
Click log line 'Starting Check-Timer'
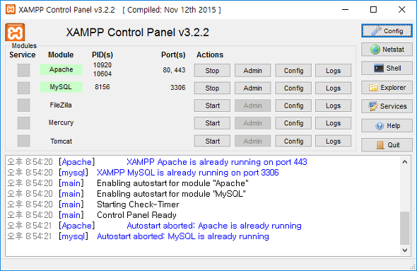138,204
